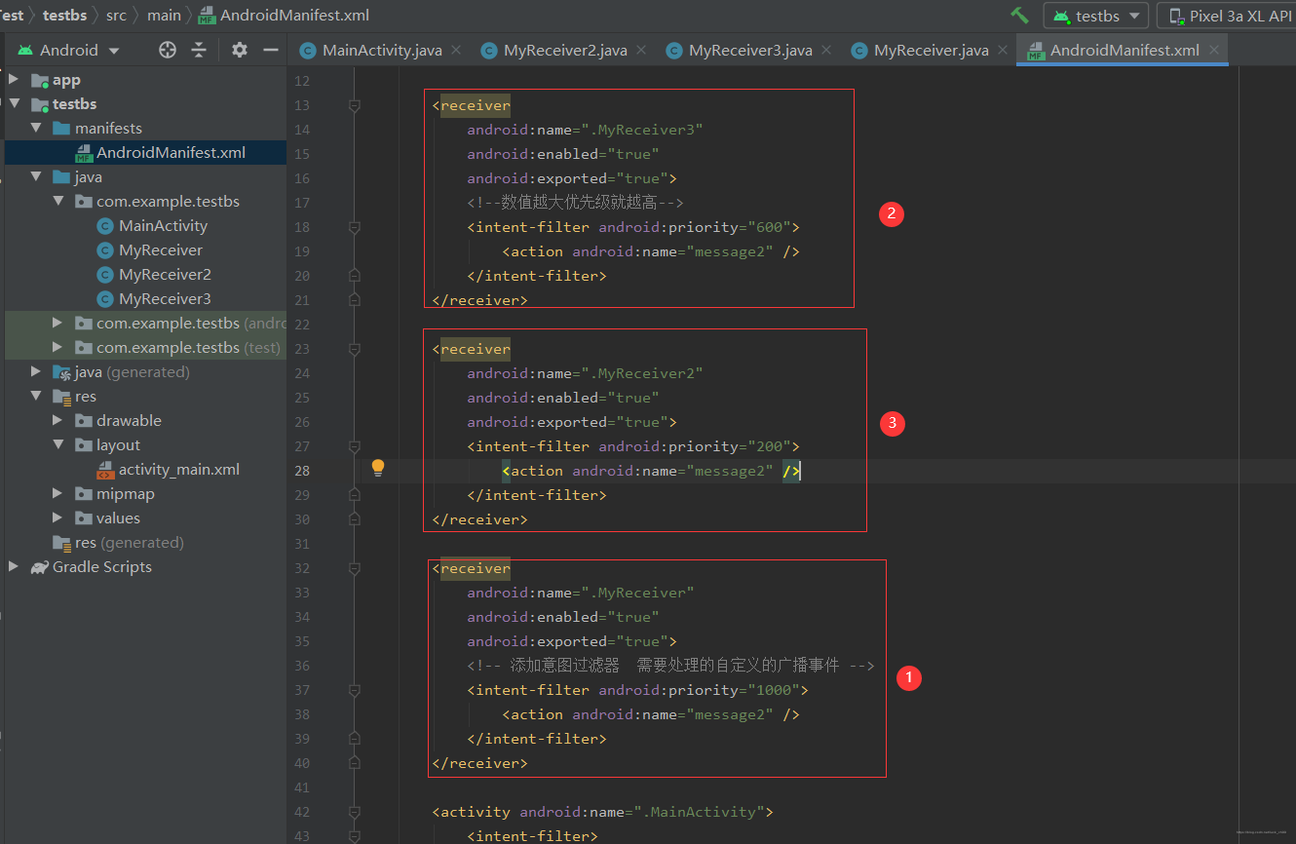This screenshot has height=844, width=1296.
Task: Click the priority value "200" on line 27
Action: coord(769,446)
